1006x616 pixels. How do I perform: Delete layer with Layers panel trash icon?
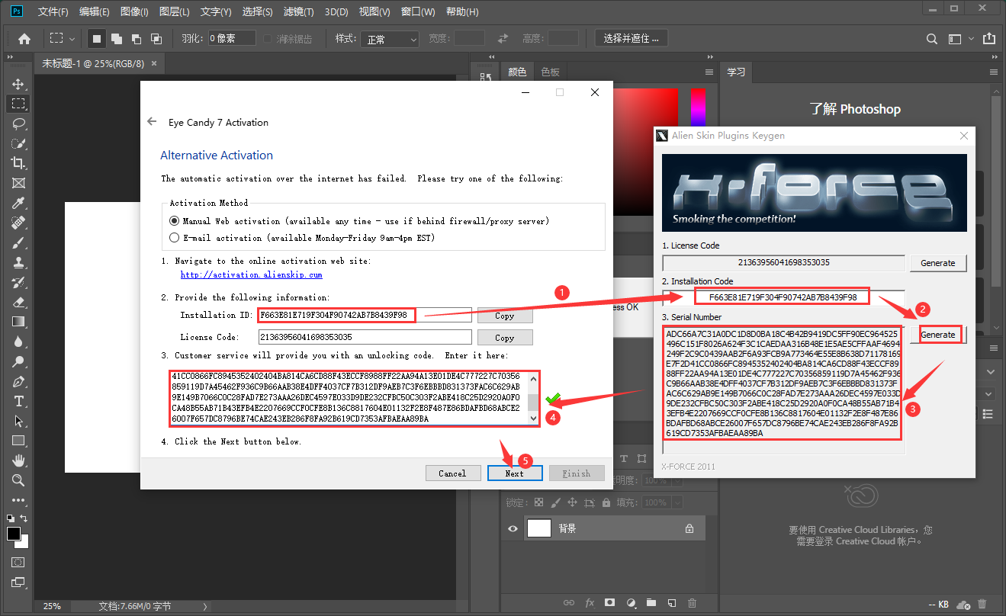[x=692, y=602]
